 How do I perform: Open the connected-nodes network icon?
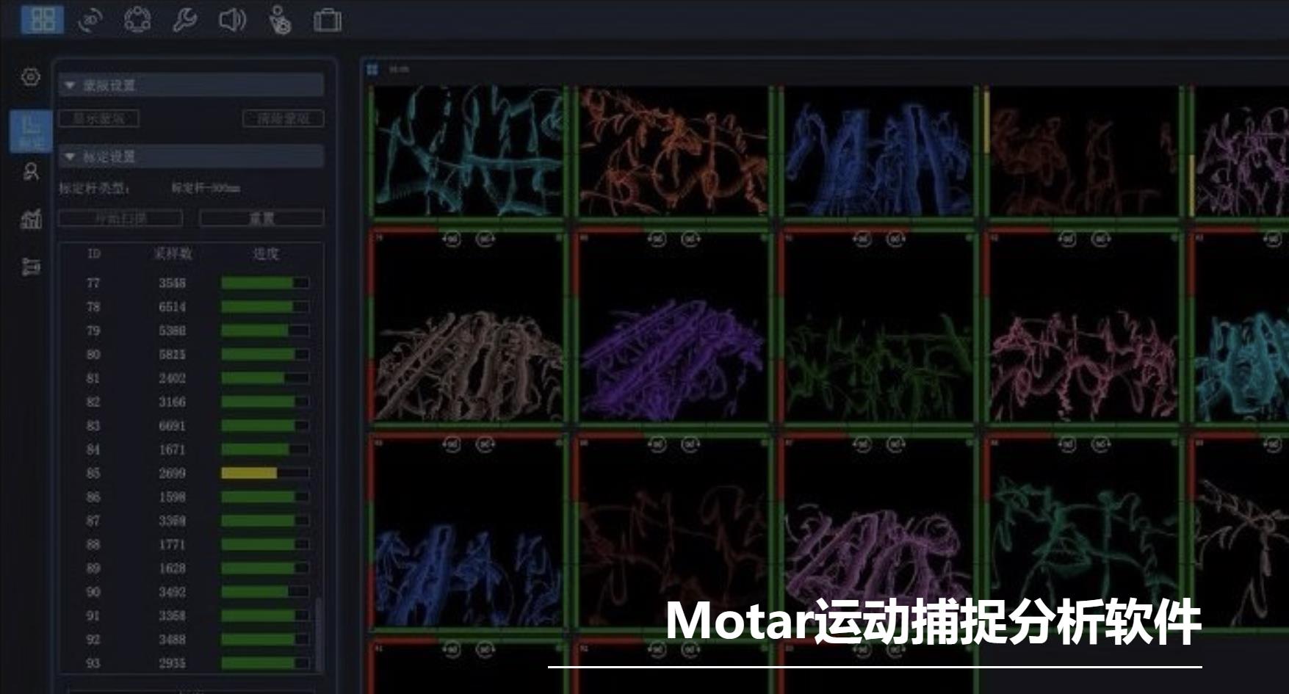click(137, 20)
